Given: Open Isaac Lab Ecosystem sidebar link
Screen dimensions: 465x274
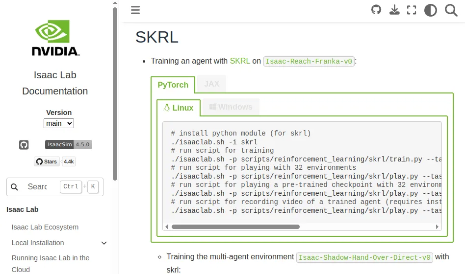Looking at the screenshot, I should 45,227.
